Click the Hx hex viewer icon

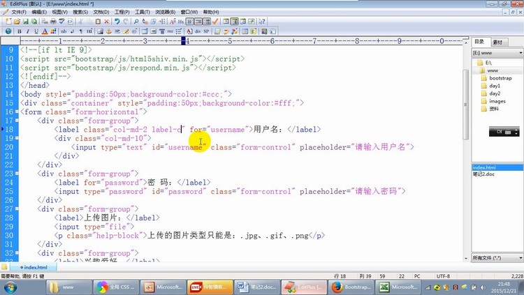181,22
